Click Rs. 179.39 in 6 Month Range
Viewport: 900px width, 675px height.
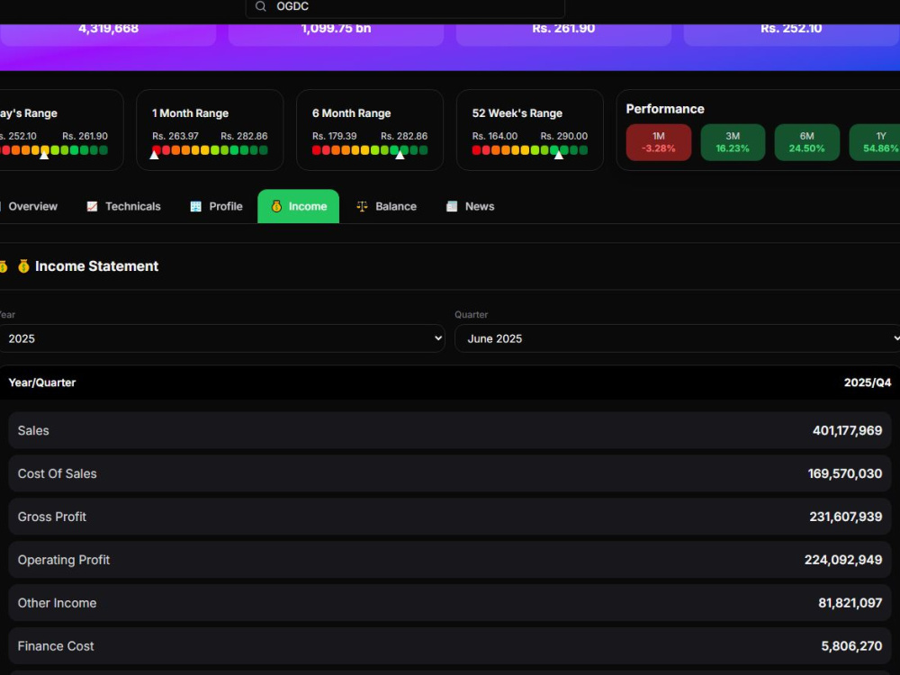pos(334,136)
